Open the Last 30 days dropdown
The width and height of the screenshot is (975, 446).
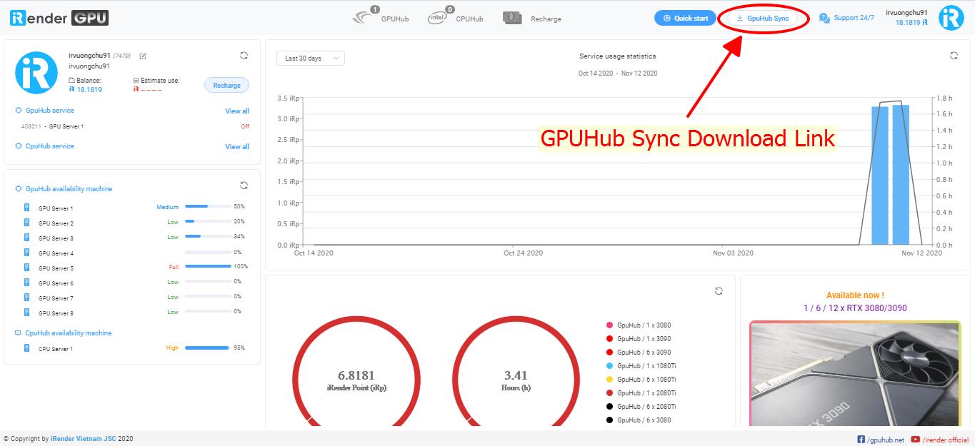pos(310,58)
